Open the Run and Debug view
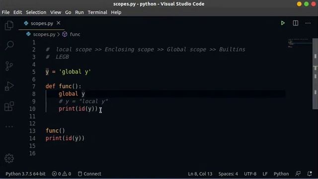The height and width of the screenshot is (179, 318). (9, 86)
